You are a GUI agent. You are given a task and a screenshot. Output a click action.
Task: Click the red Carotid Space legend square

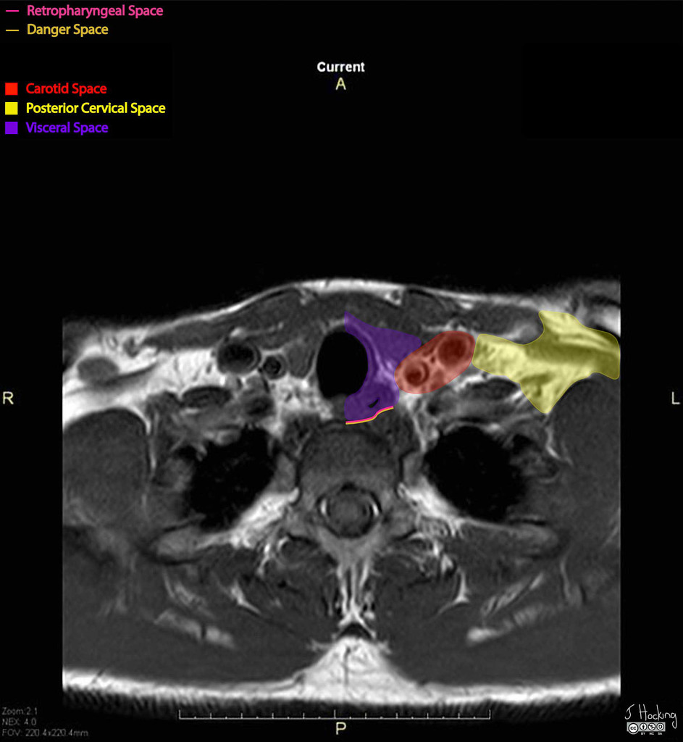tap(11, 89)
